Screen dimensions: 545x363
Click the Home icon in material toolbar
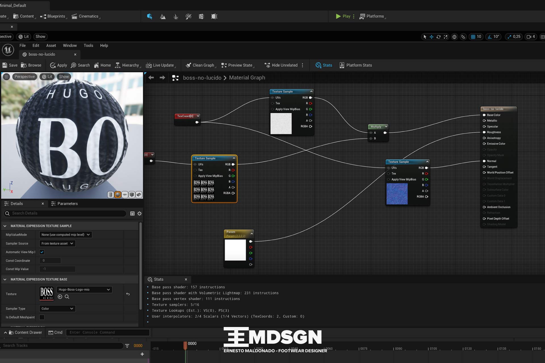(96, 65)
